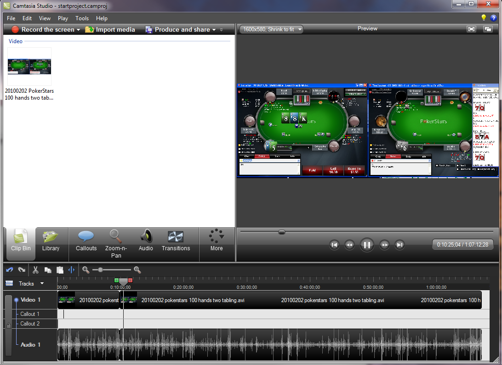
Task: Open the Zoom-n-Pan tab
Action: click(x=116, y=244)
